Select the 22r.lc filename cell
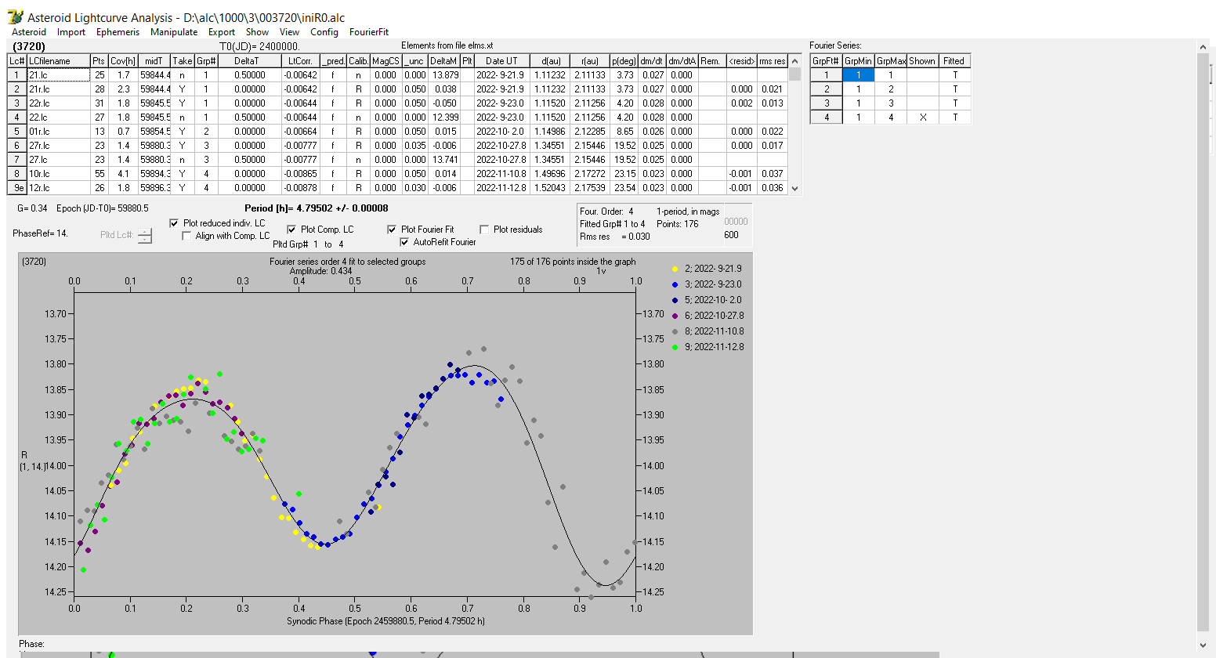The height and width of the screenshot is (658, 1216). pos(58,103)
